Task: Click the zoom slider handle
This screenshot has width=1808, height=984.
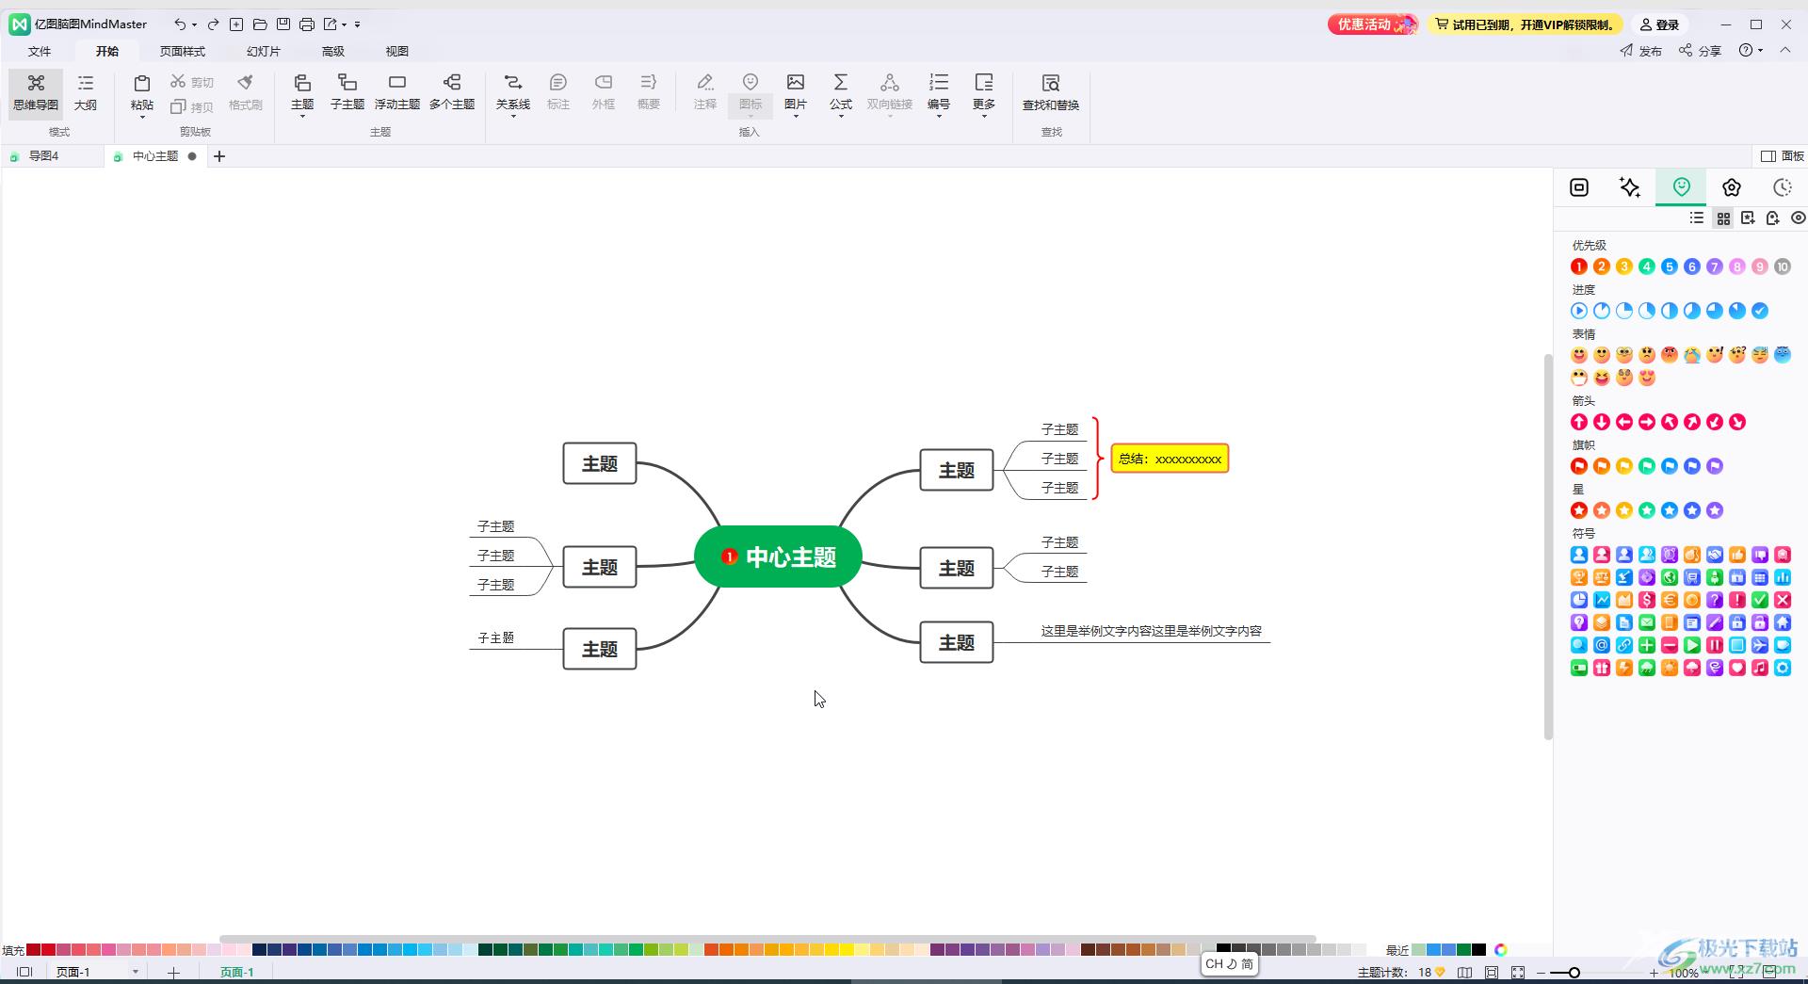Action: tap(1574, 973)
